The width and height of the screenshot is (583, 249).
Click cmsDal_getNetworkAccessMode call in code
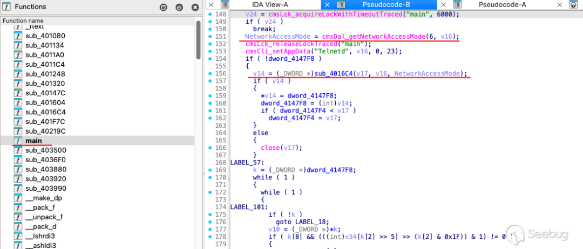[374, 36]
